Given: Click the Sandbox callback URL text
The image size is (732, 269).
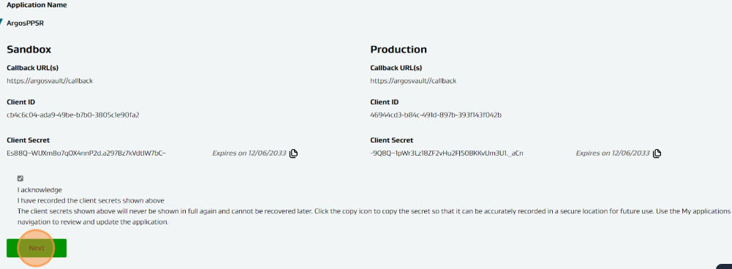Looking at the screenshot, I should tap(50, 81).
